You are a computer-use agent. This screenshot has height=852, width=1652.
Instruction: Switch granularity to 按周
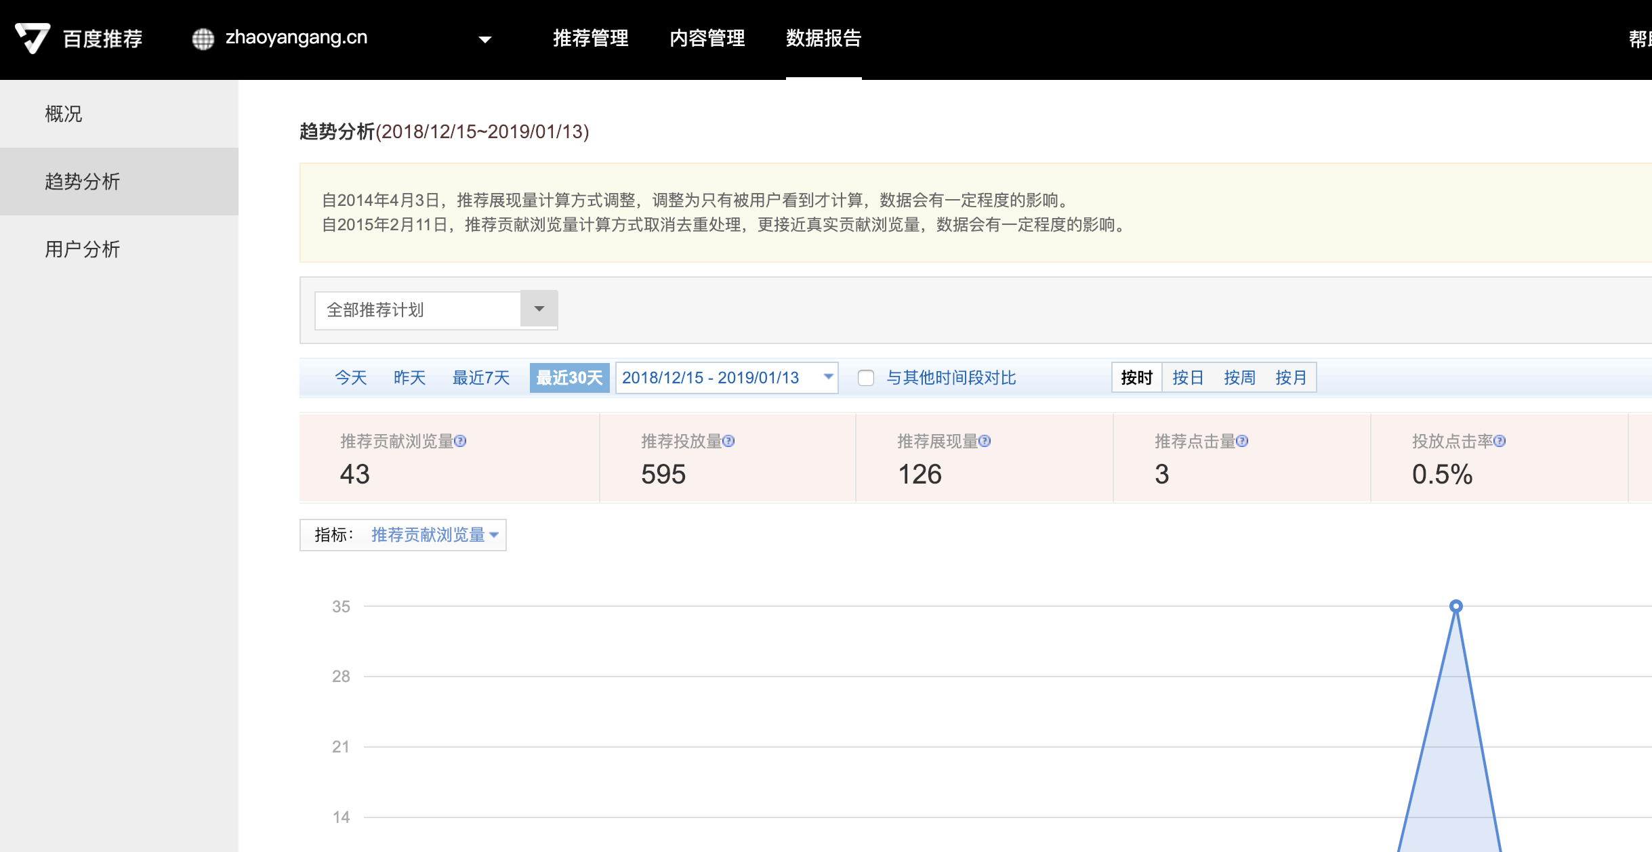click(1239, 378)
